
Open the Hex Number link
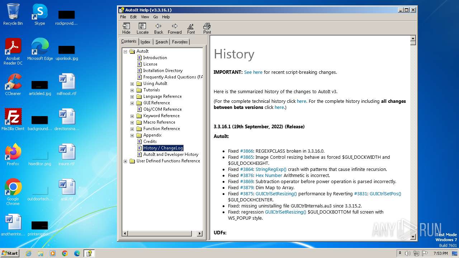(269, 175)
